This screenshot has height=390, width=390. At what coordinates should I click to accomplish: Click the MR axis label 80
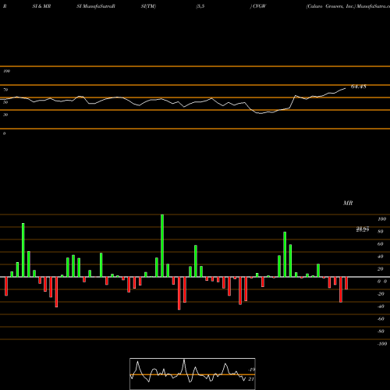381,232
